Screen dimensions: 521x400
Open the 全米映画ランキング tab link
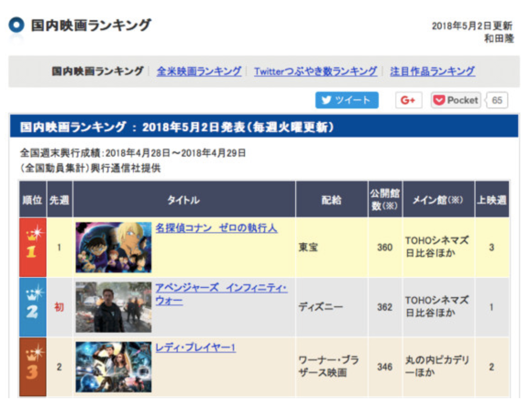coord(199,72)
